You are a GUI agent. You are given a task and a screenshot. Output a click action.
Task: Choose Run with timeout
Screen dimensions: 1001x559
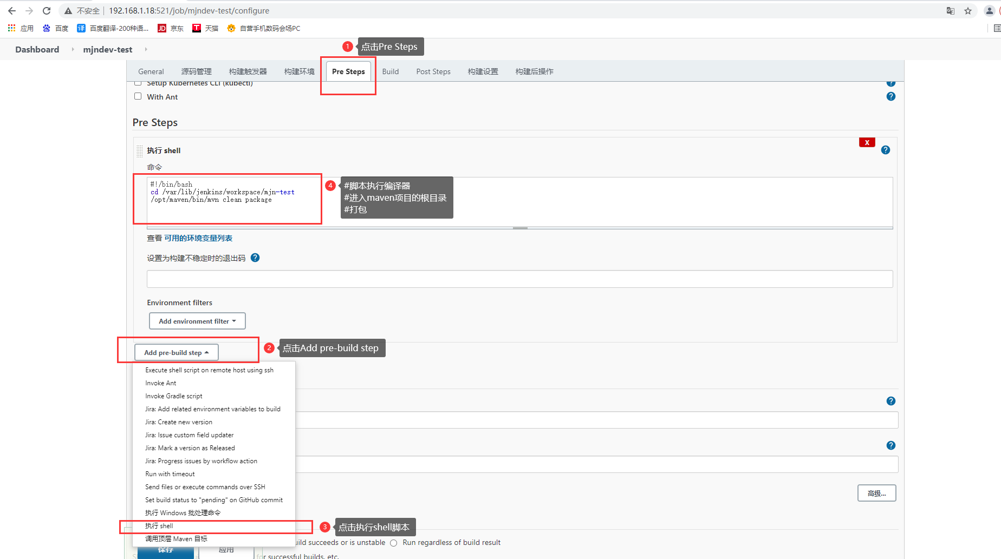(214, 474)
